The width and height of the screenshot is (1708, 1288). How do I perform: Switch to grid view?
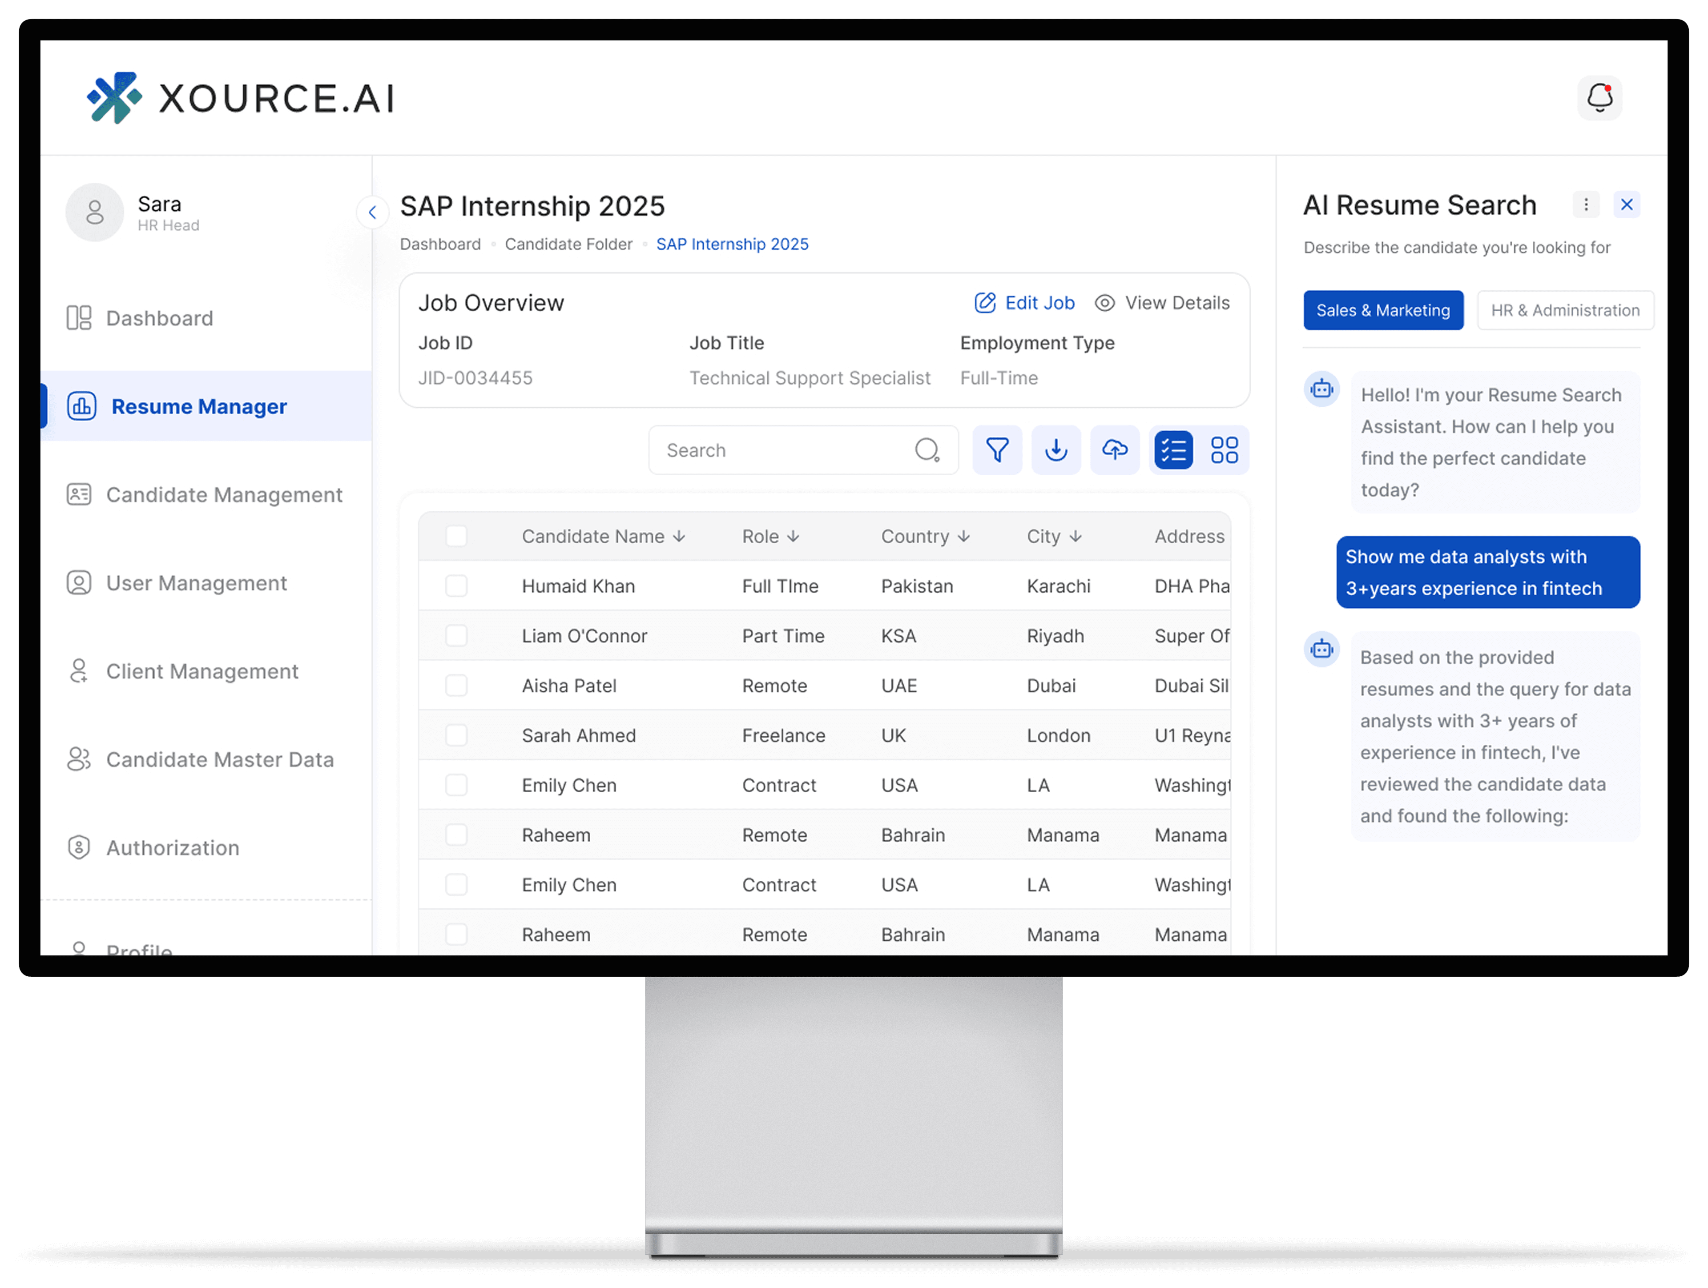1224,450
